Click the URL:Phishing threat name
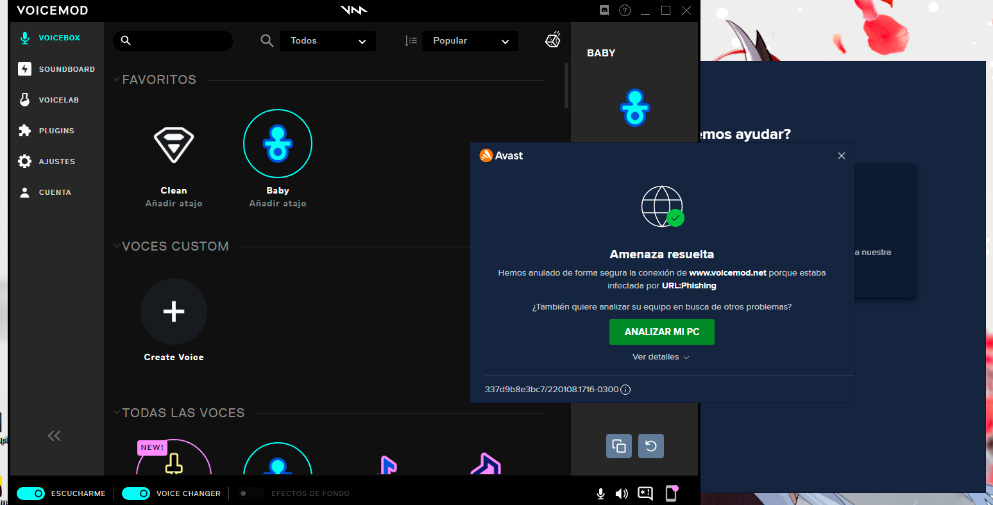The width and height of the screenshot is (993, 505). click(689, 286)
